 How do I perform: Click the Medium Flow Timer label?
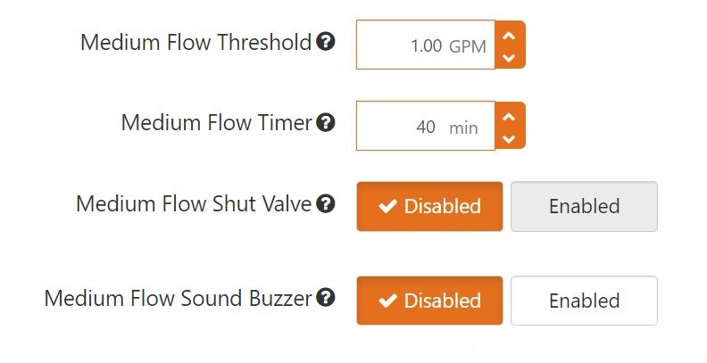216,123
